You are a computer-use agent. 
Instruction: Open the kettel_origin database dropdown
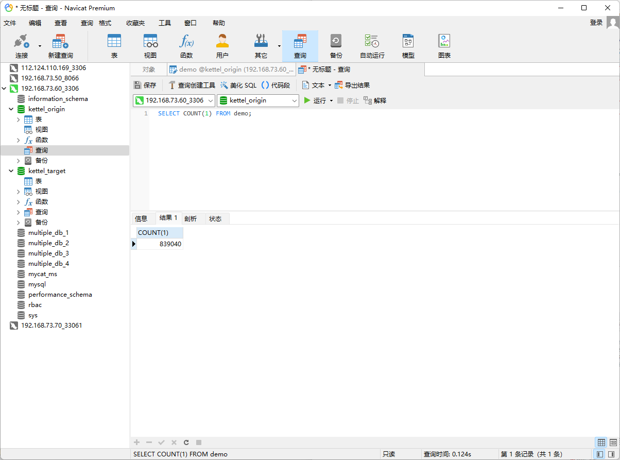pos(257,100)
